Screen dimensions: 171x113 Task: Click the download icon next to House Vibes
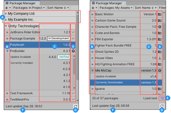point(160,58)
